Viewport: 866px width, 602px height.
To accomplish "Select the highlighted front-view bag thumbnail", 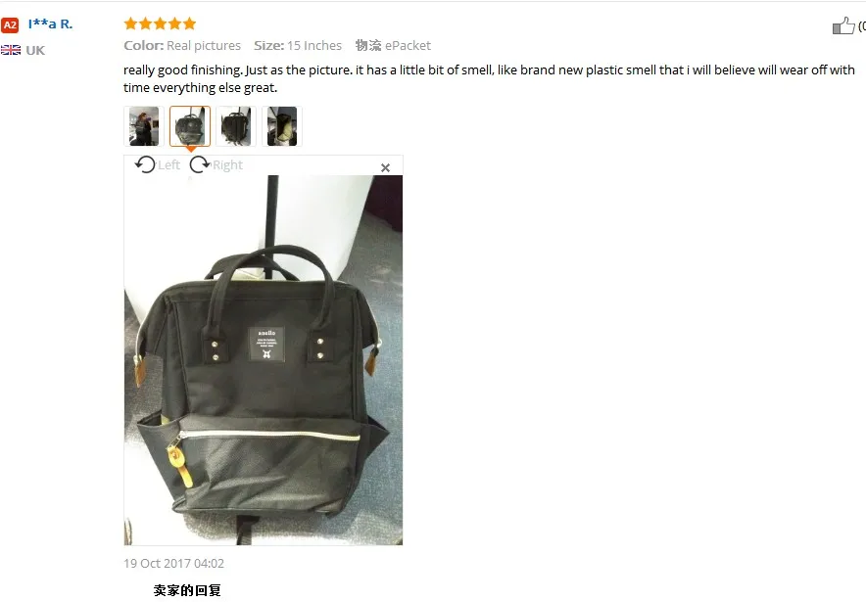I will pyautogui.click(x=190, y=126).
